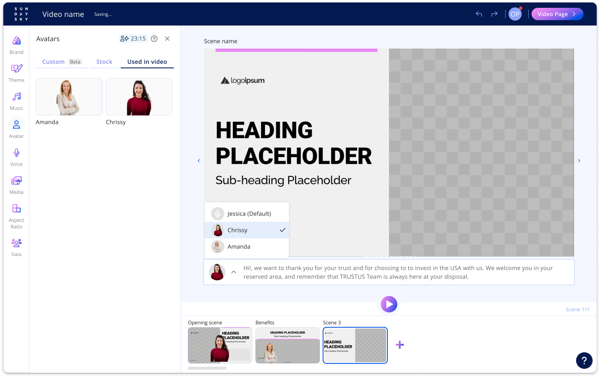Image resolution: width=600 pixels, height=377 pixels.
Task: Switch to Used in video tab
Action: coord(147,62)
